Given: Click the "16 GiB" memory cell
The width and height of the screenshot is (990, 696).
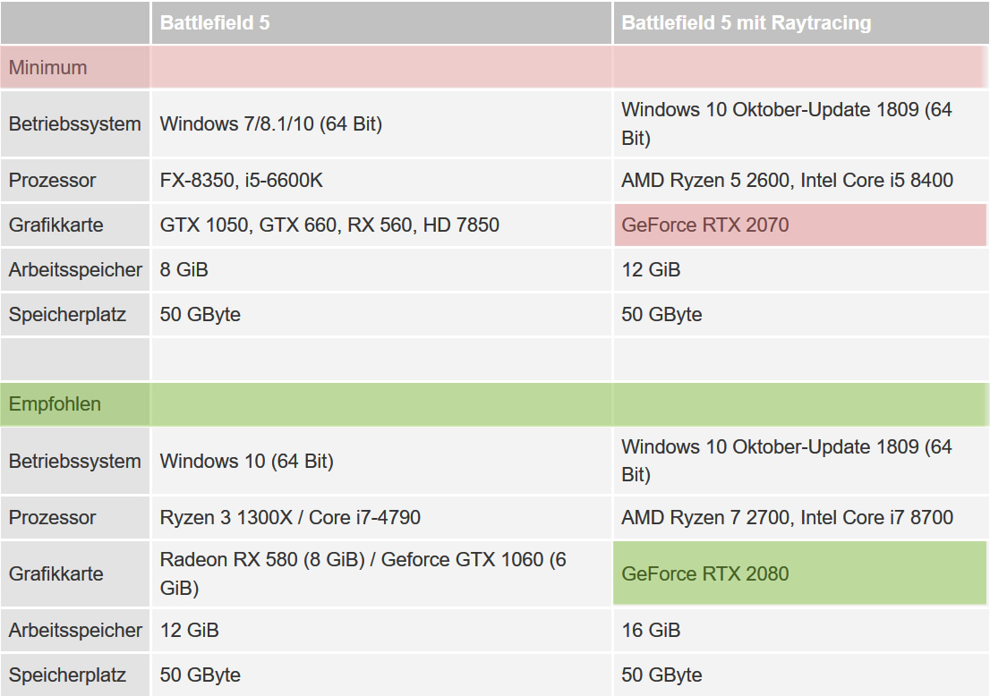Looking at the screenshot, I should click(x=651, y=630).
